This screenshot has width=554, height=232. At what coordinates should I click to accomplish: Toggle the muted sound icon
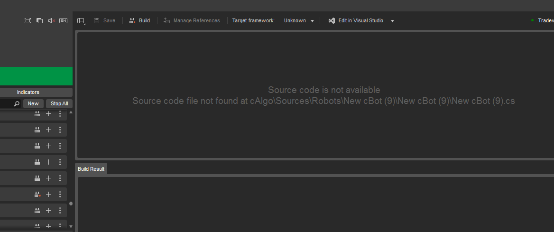52,20
